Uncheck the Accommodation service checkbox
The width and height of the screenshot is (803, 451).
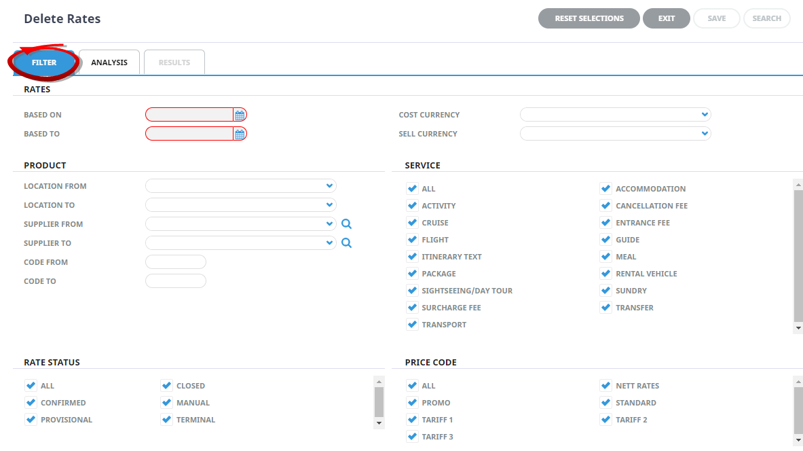605,189
